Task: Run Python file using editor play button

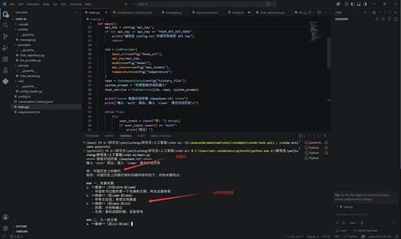Action: click(310, 12)
